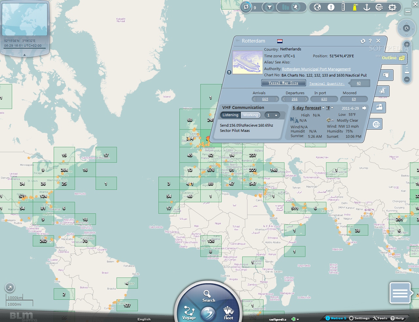Pan the map left with compass arrow
The width and height of the screenshot is (419, 322).
coord(400,28)
